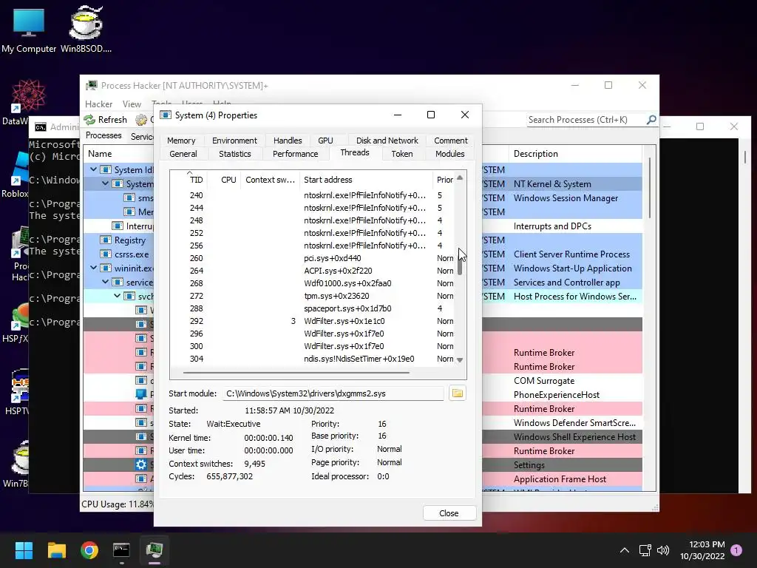Select the Threads tab

[354, 152]
